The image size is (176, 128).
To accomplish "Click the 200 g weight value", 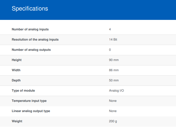I will click(113, 121).
